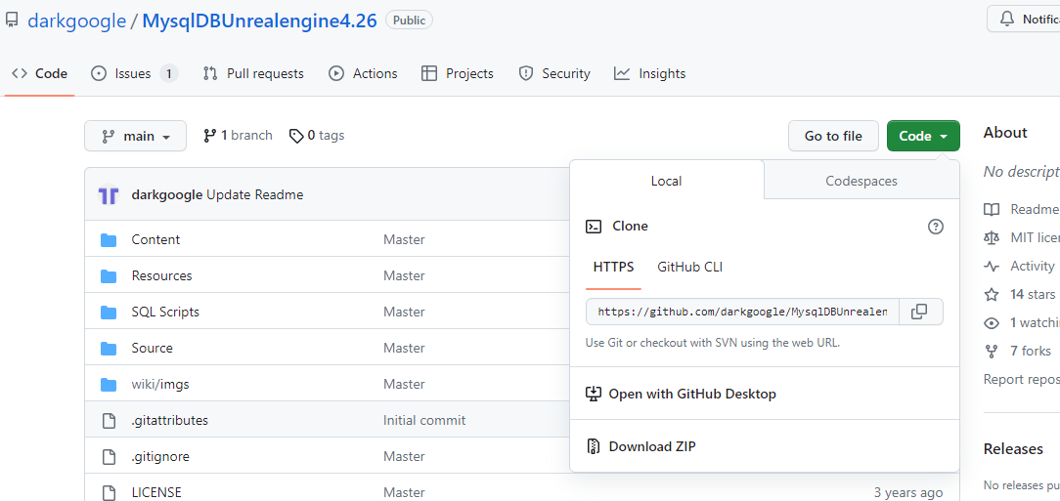The width and height of the screenshot is (1060, 501).
Task: Select the HTTPS clone method
Action: click(614, 267)
